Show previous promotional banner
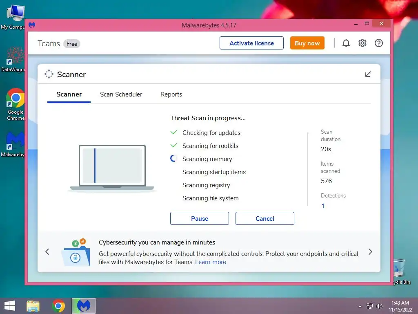Viewport: 418px width, 314px height. (x=47, y=251)
